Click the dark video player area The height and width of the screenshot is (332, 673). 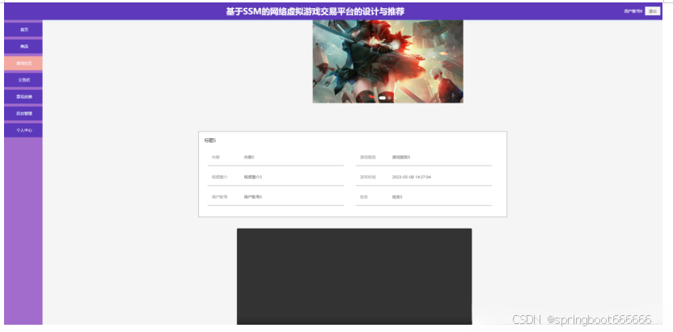(x=354, y=276)
